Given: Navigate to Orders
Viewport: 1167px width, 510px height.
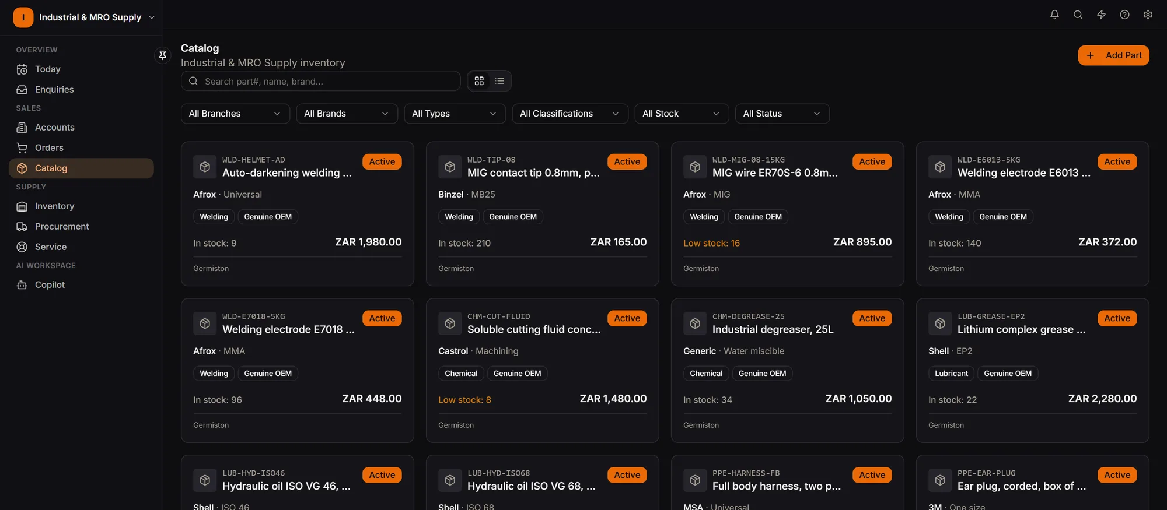Looking at the screenshot, I should [81, 148].
